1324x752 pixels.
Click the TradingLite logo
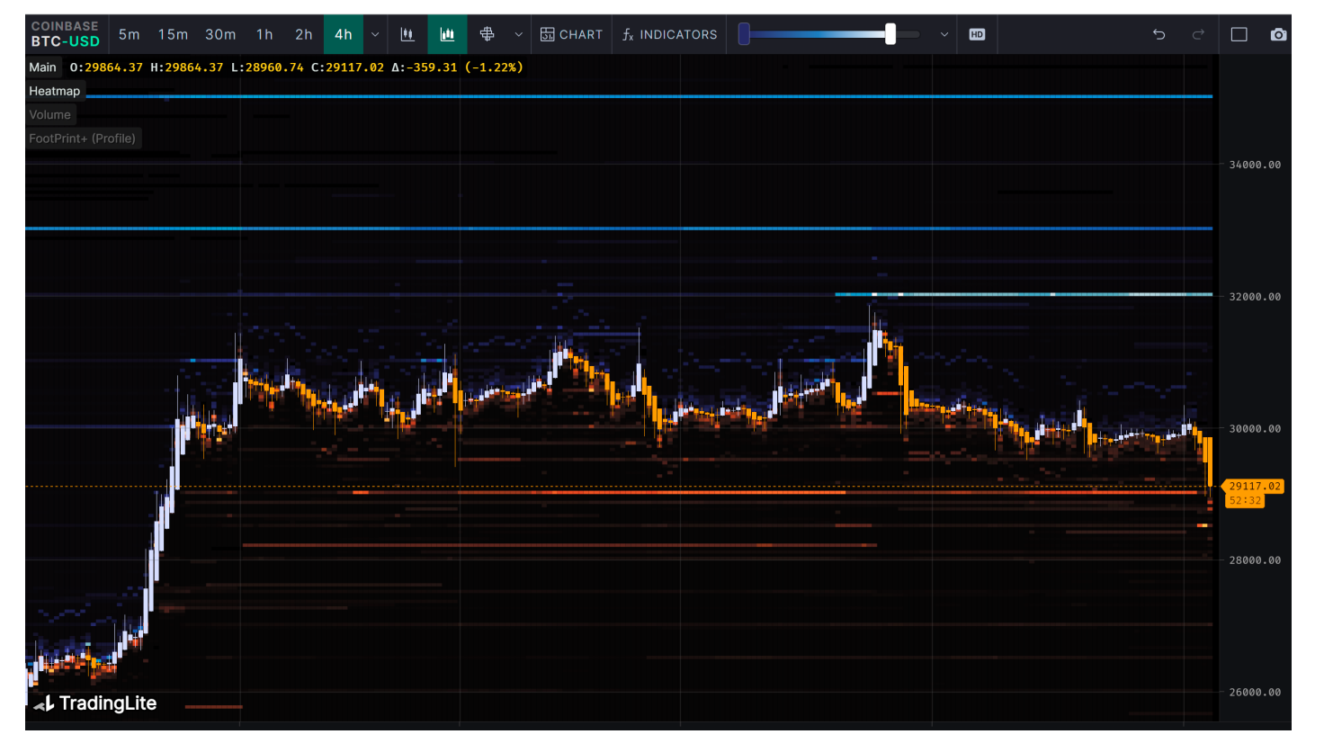pyautogui.click(x=95, y=703)
